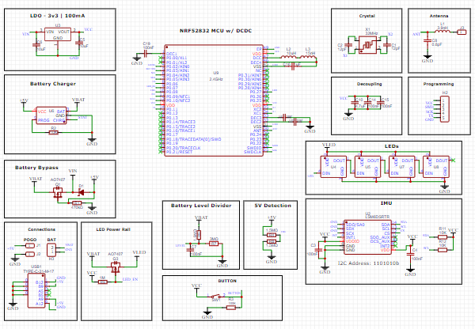Select the P0.21/RESET pin label
The height and width of the screenshot is (329, 475).
[179, 152]
